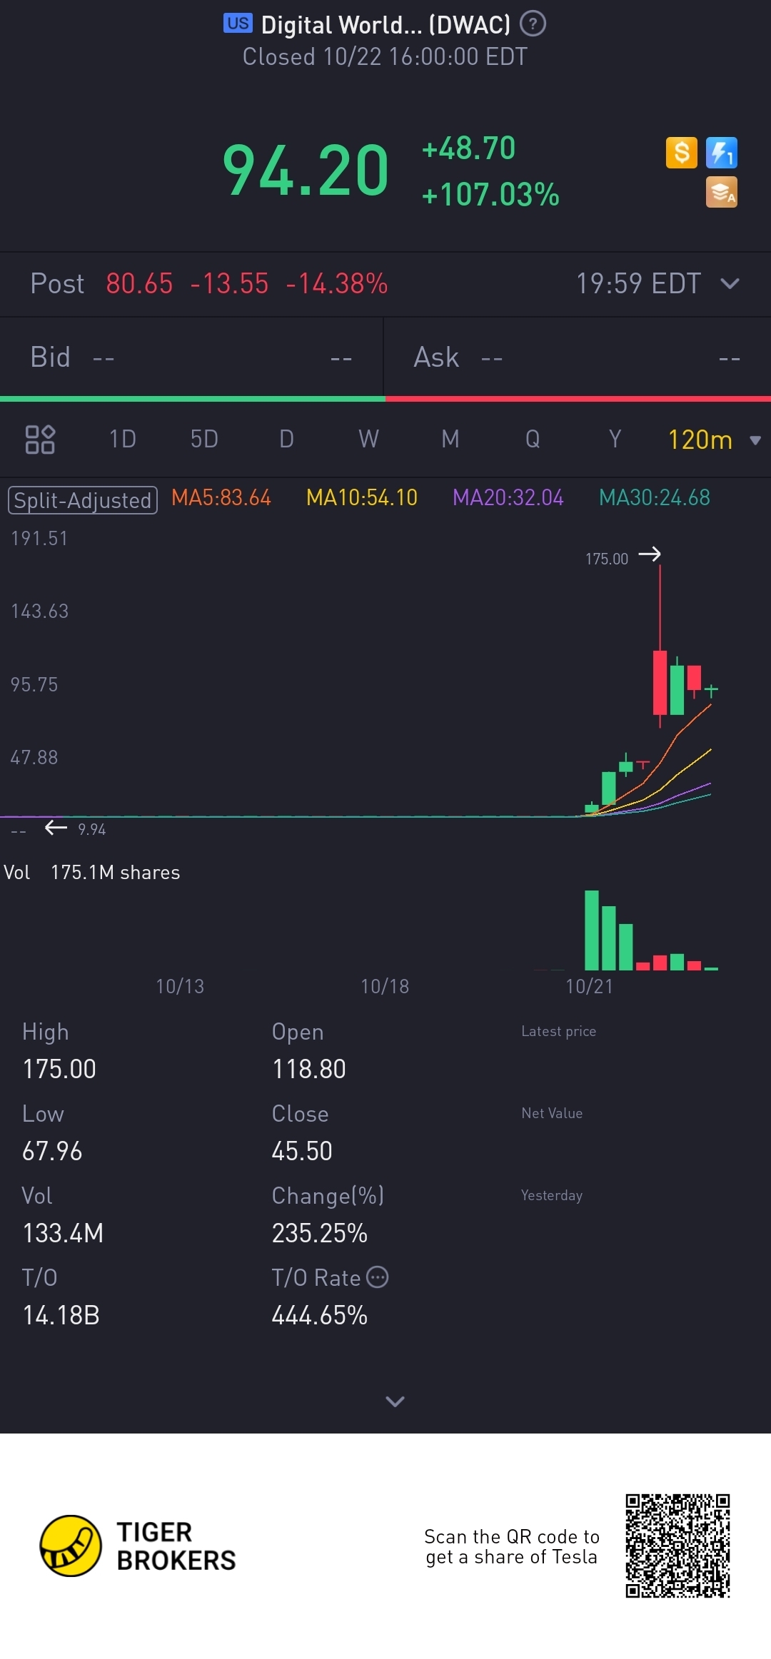771x1659 pixels.
Task: Expand more details with bottom chevron
Action: click(x=395, y=1401)
